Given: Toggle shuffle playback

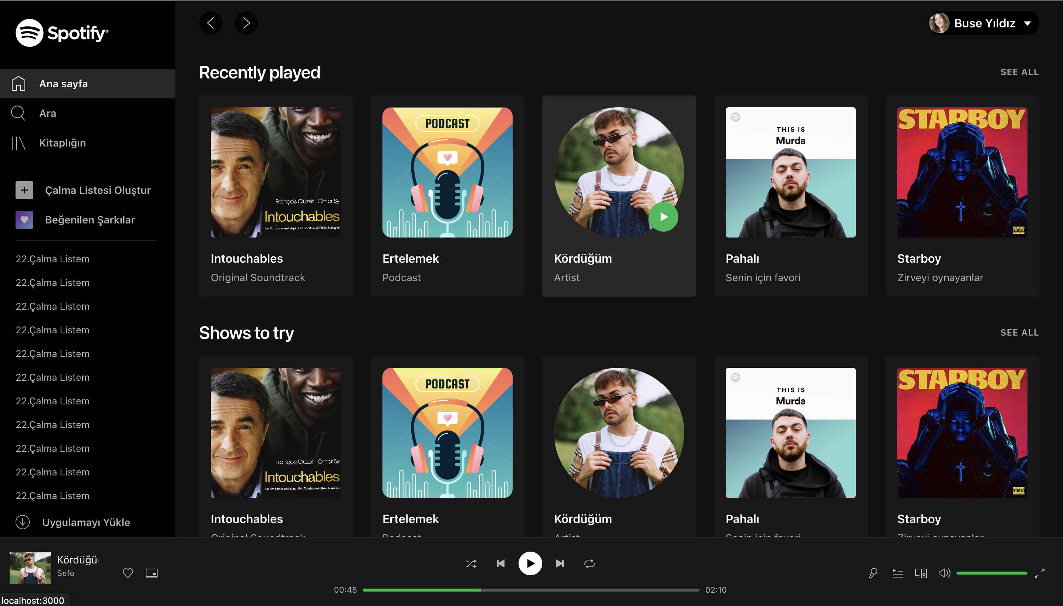Looking at the screenshot, I should pyautogui.click(x=471, y=563).
